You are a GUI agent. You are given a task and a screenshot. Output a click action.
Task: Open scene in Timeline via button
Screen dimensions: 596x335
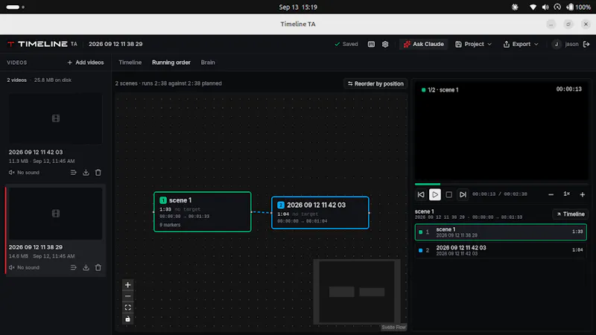tap(570, 214)
